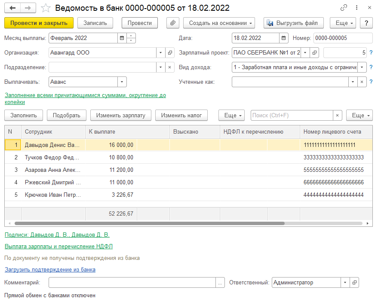Add document to favorites with star
The height and width of the screenshot is (302, 381).
point(46,8)
